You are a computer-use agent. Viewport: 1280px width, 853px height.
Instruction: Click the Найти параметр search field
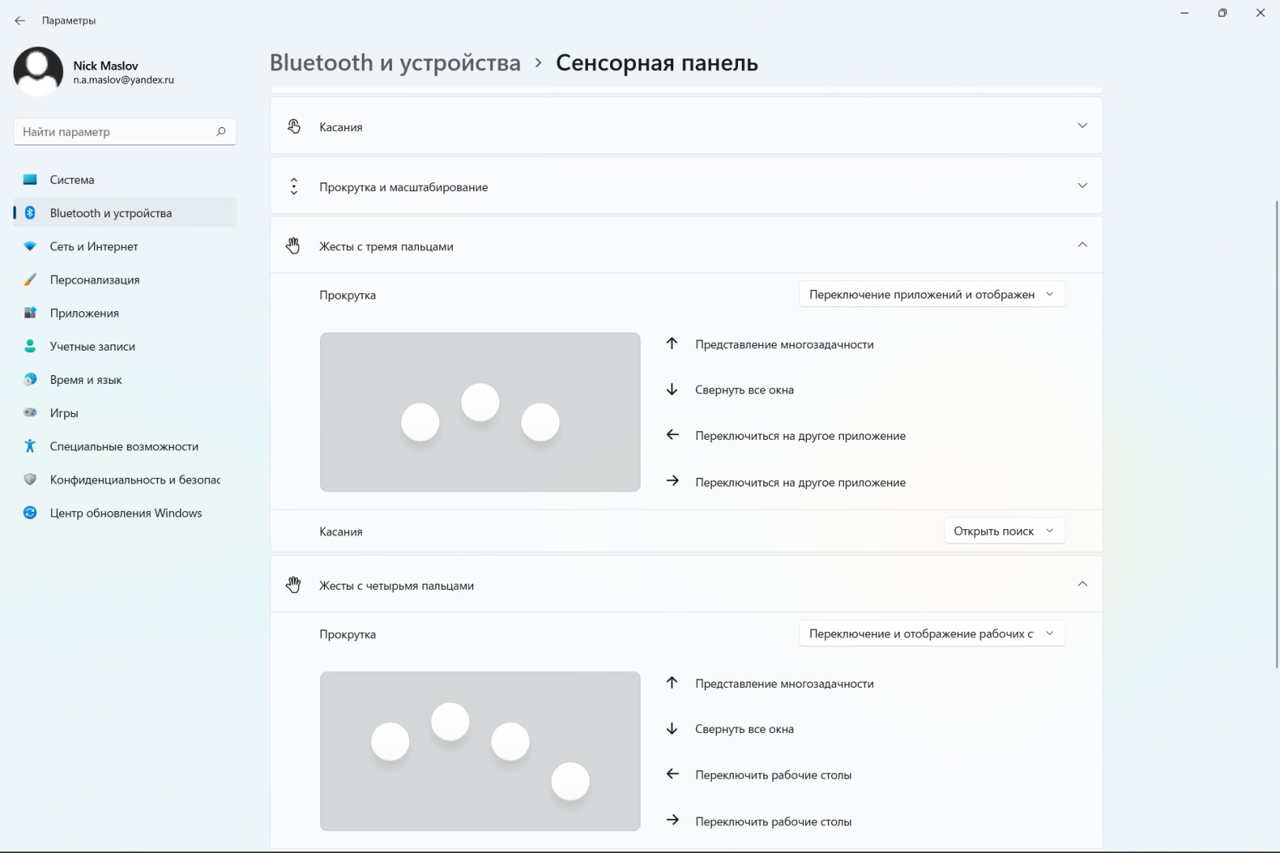click(115, 132)
